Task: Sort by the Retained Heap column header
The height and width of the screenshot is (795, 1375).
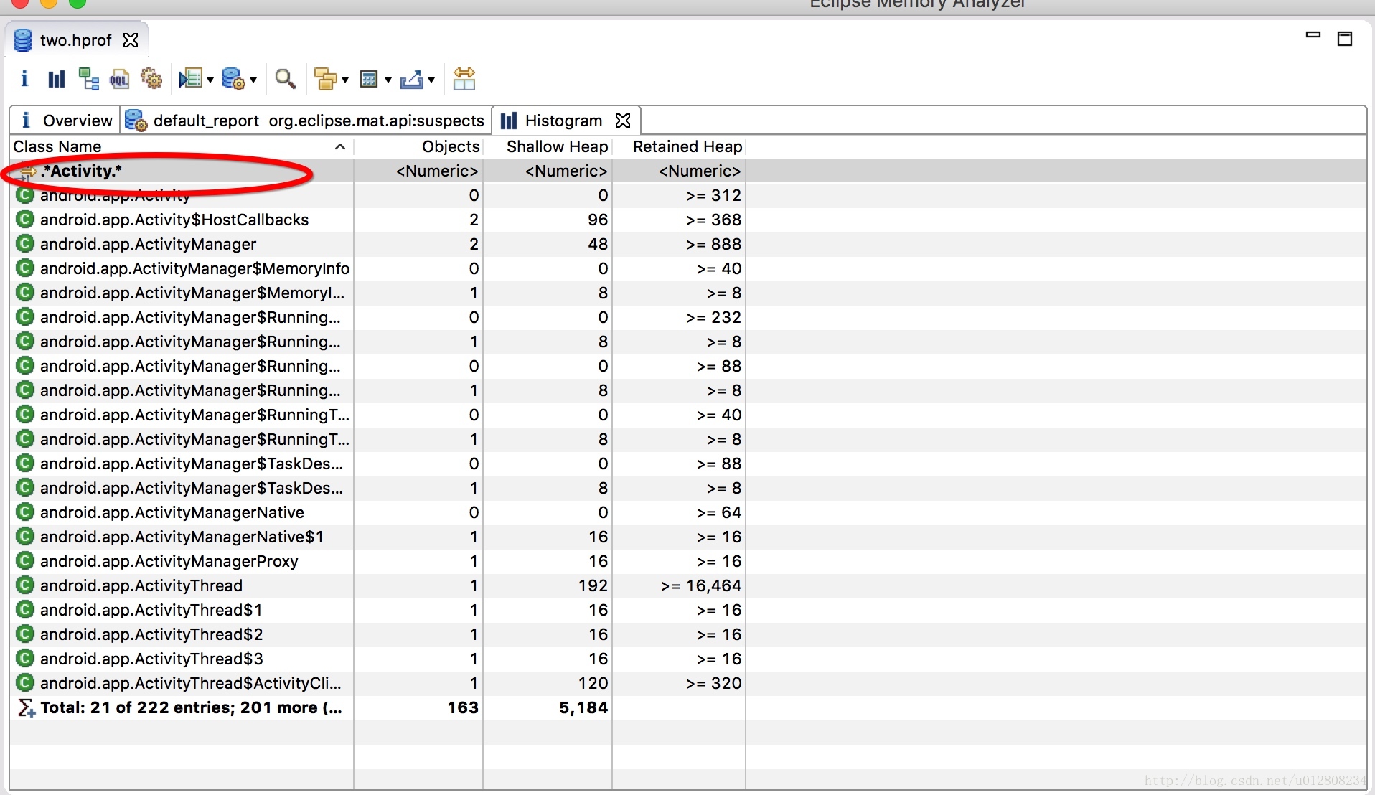Action: [679, 146]
